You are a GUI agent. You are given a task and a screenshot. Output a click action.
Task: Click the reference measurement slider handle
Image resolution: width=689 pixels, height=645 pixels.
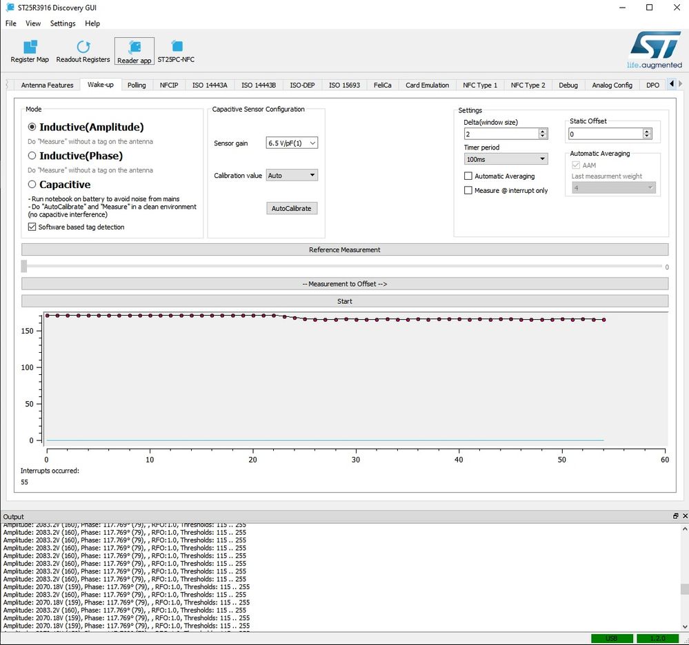tap(24, 266)
